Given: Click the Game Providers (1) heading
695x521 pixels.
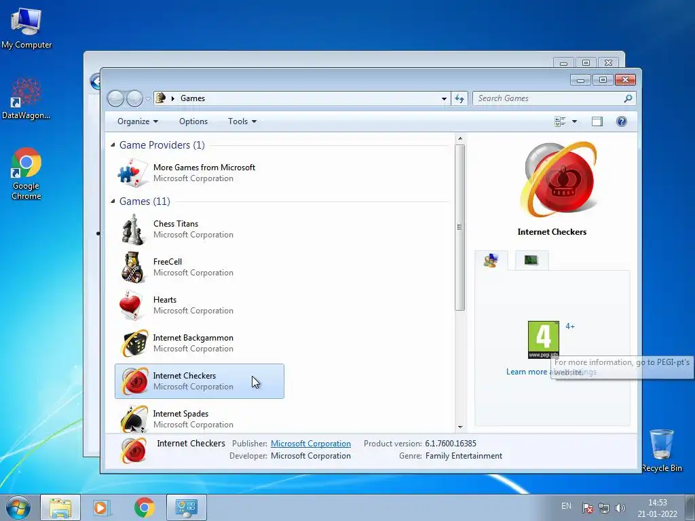Looking at the screenshot, I should 162,145.
